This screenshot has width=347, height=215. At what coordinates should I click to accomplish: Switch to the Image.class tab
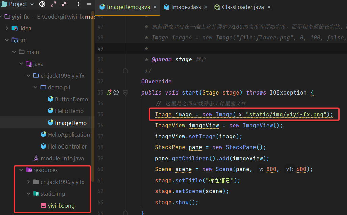(186, 7)
